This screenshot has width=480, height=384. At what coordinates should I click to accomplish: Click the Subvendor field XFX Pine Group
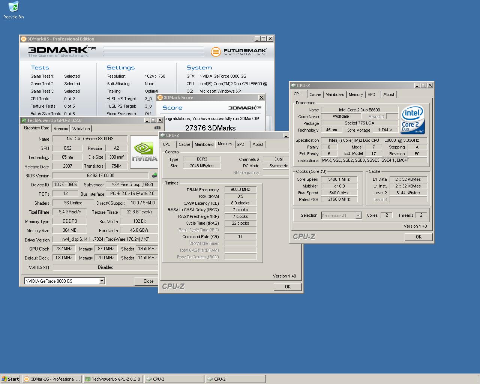point(132,184)
